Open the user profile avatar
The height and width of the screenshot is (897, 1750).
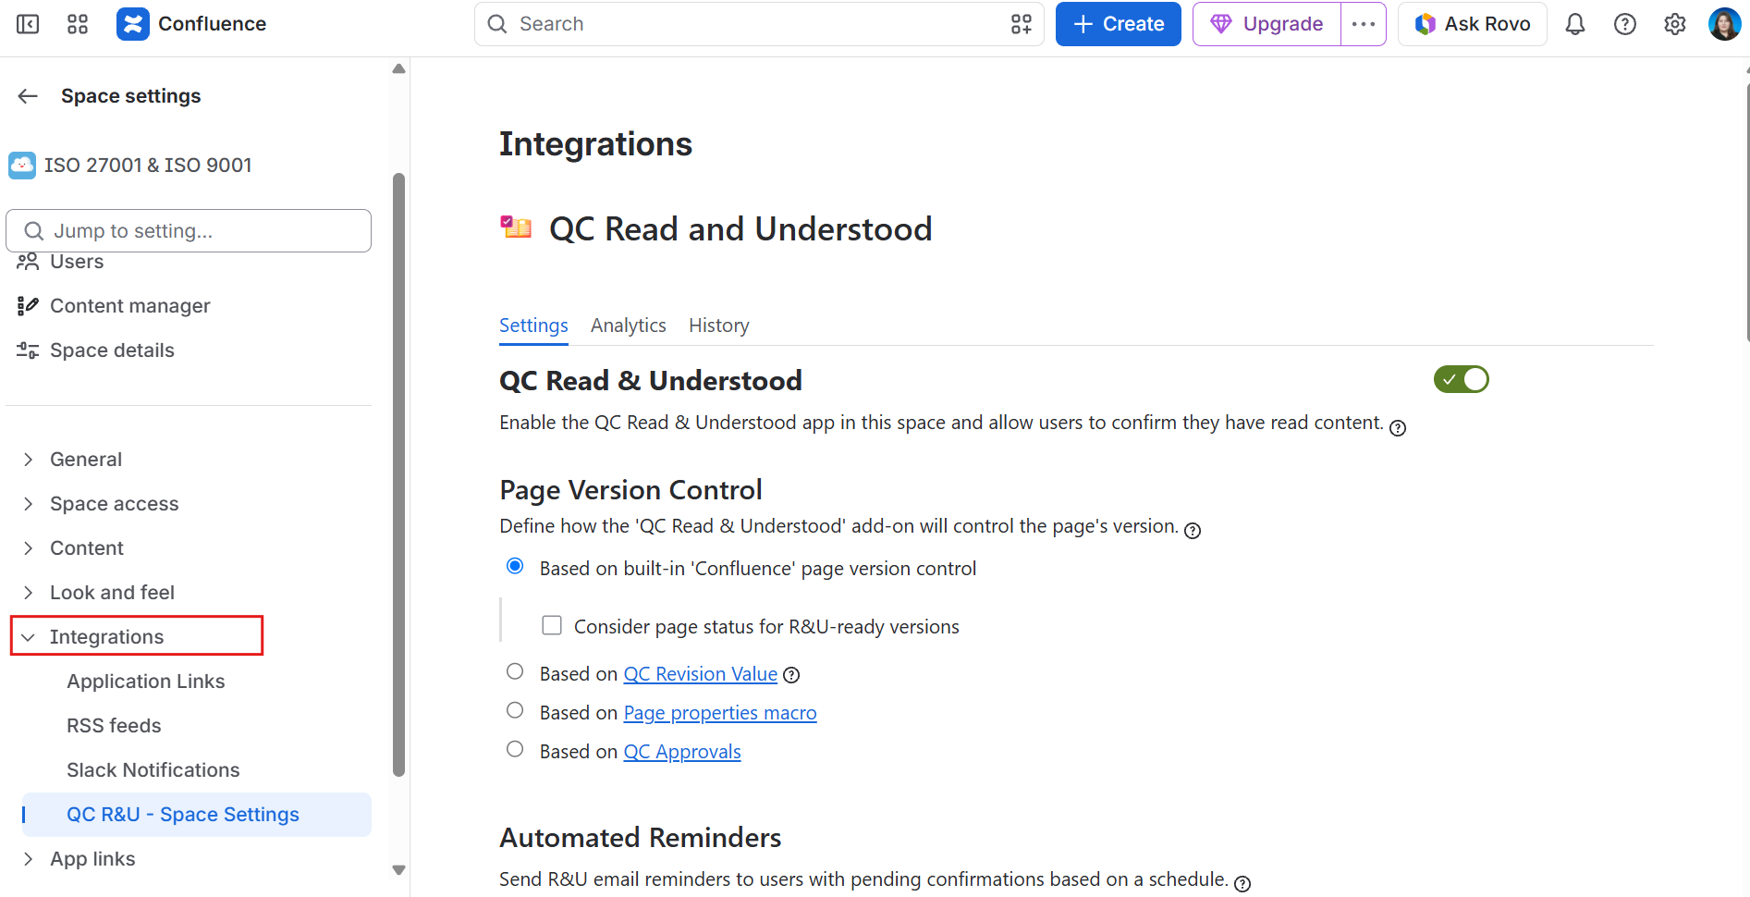click(x=1724, y=24)
